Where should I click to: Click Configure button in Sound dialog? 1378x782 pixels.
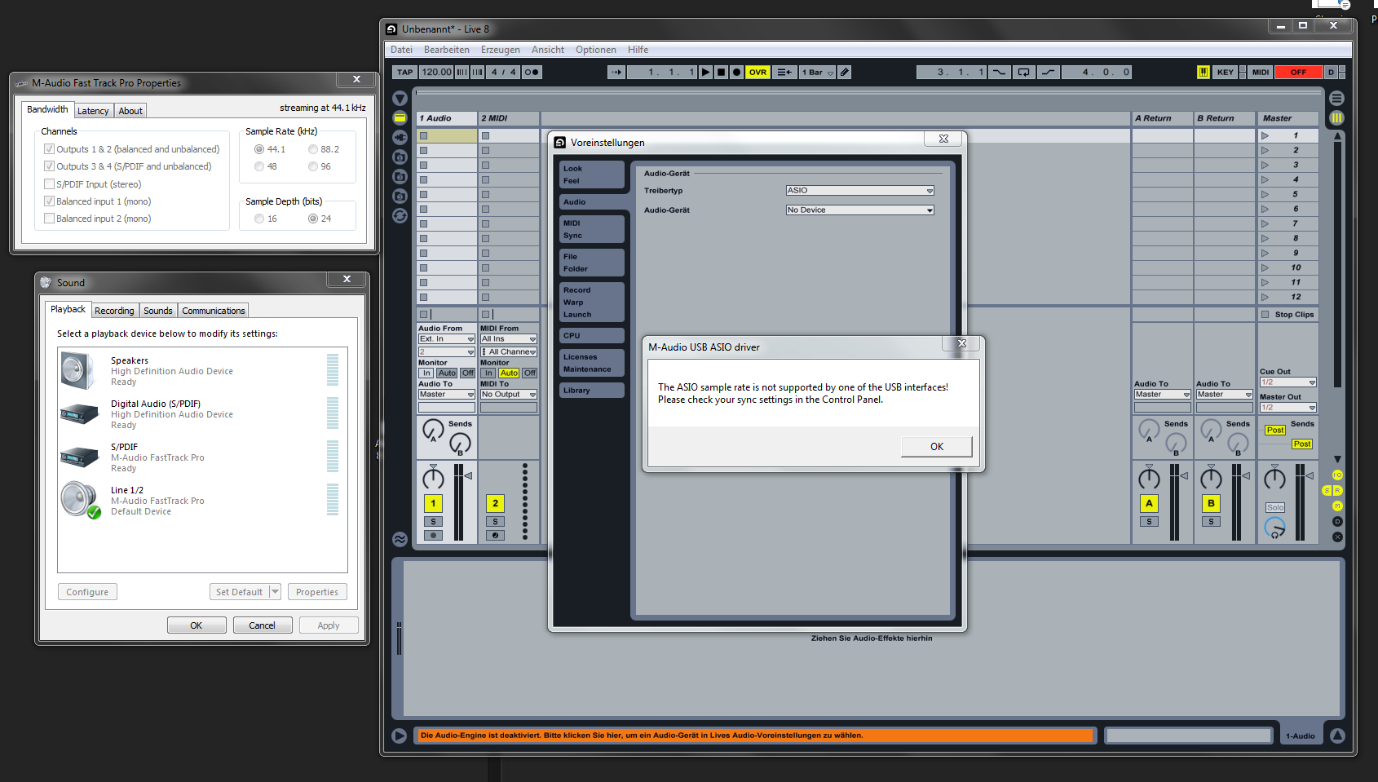click(x=87, y=592)
